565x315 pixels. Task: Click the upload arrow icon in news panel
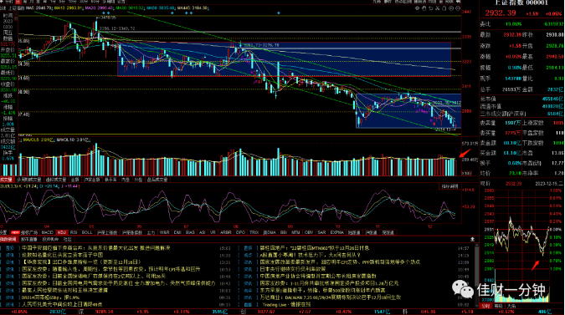[x=472, y=239]
